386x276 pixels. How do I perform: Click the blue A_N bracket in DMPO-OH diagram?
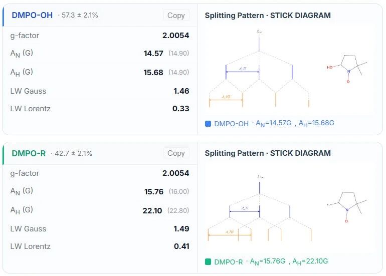coord(242,72)
